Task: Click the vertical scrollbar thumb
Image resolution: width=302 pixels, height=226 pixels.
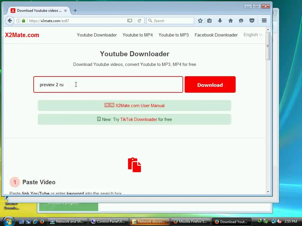Action: [268, 46]
